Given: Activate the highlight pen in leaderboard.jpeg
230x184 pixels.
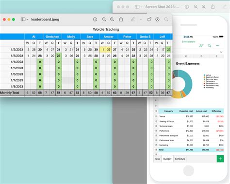Looking at the screenshot, I should [x=133, y=19].
